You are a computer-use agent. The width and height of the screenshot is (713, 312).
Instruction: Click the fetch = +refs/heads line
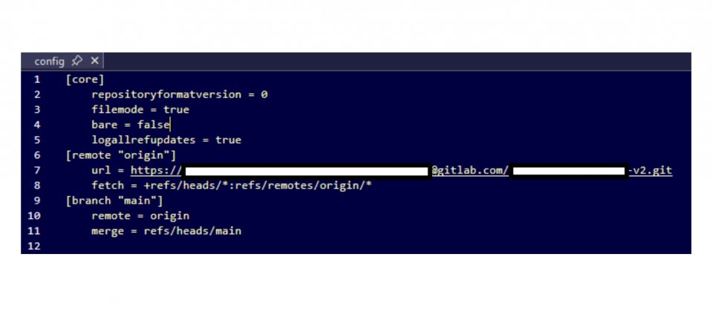[x=232, y=186]
